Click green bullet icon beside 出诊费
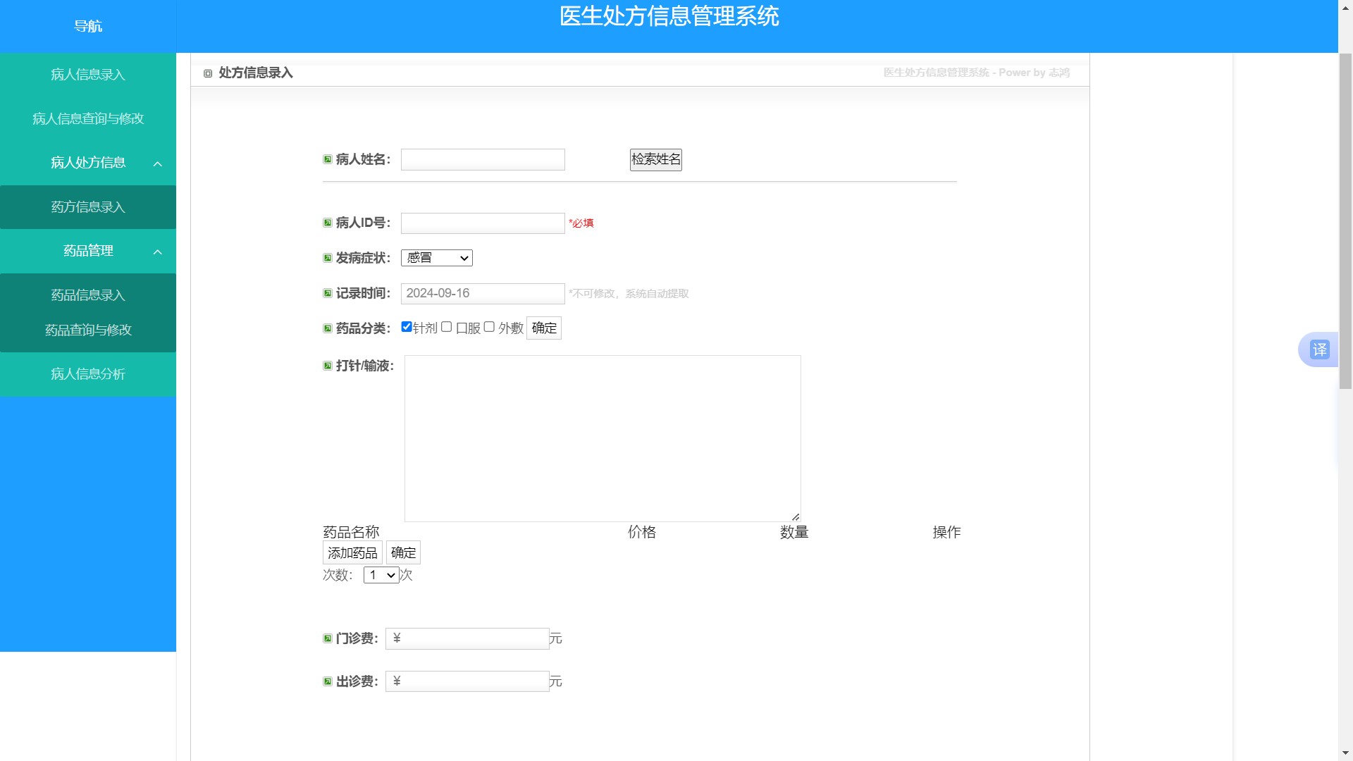The image size is (1353, 761). (x=328, y=681)
